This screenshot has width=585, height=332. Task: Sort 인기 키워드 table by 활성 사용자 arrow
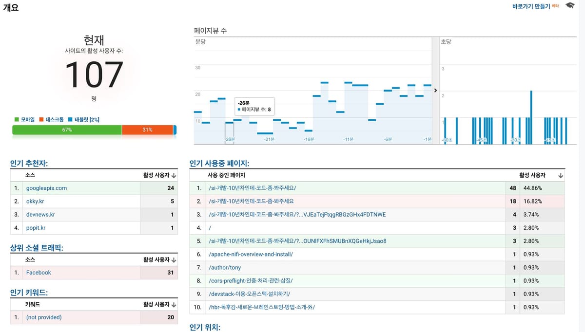(x=174, y=305)
